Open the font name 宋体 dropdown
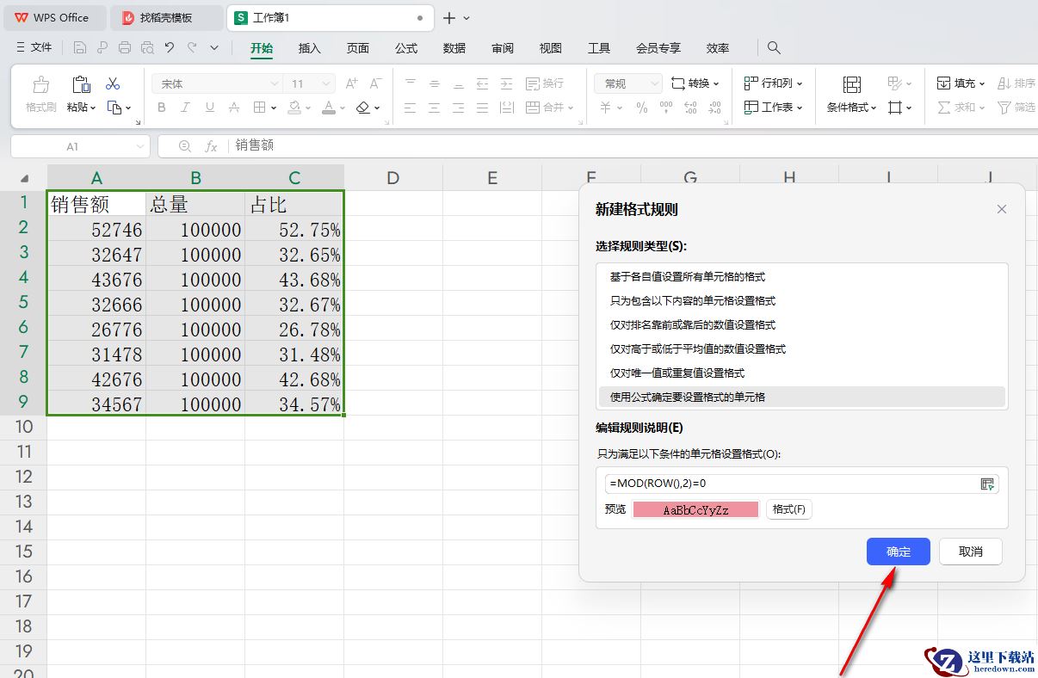 point(275,83)
